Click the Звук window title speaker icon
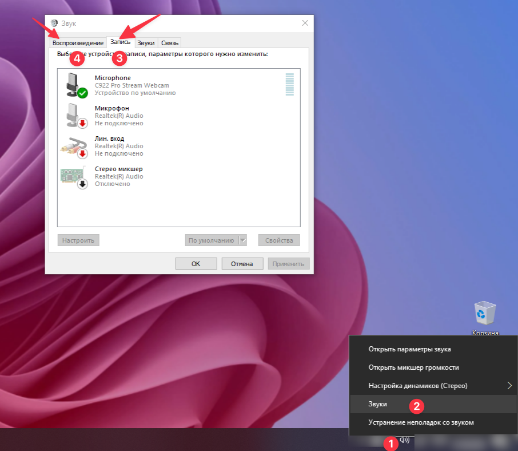 pos(54,23)
